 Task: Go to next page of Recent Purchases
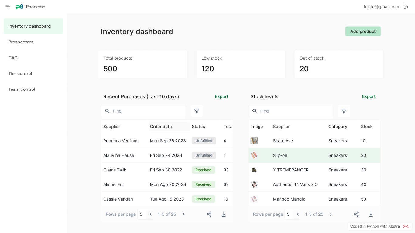pos(183,214)
